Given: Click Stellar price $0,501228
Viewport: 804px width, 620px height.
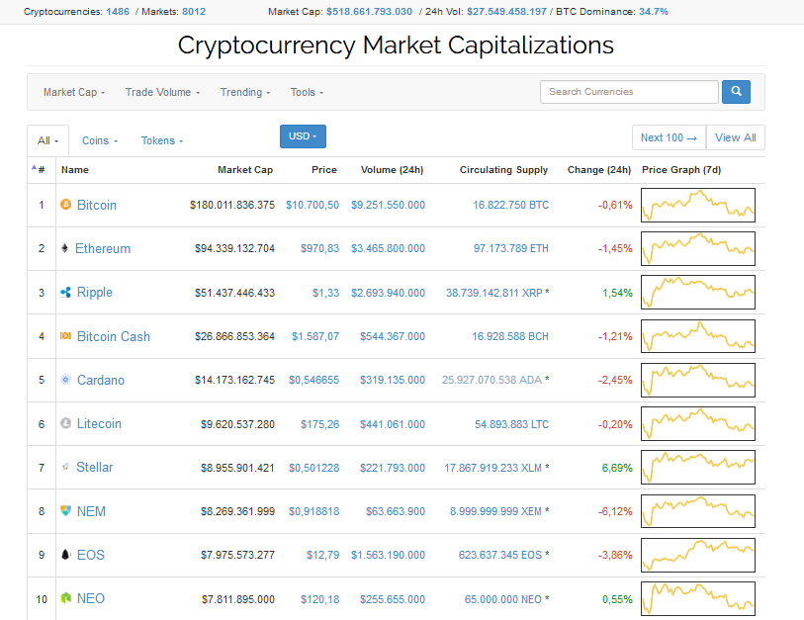Looking at the screenshot, I should [x=313, y=468].
